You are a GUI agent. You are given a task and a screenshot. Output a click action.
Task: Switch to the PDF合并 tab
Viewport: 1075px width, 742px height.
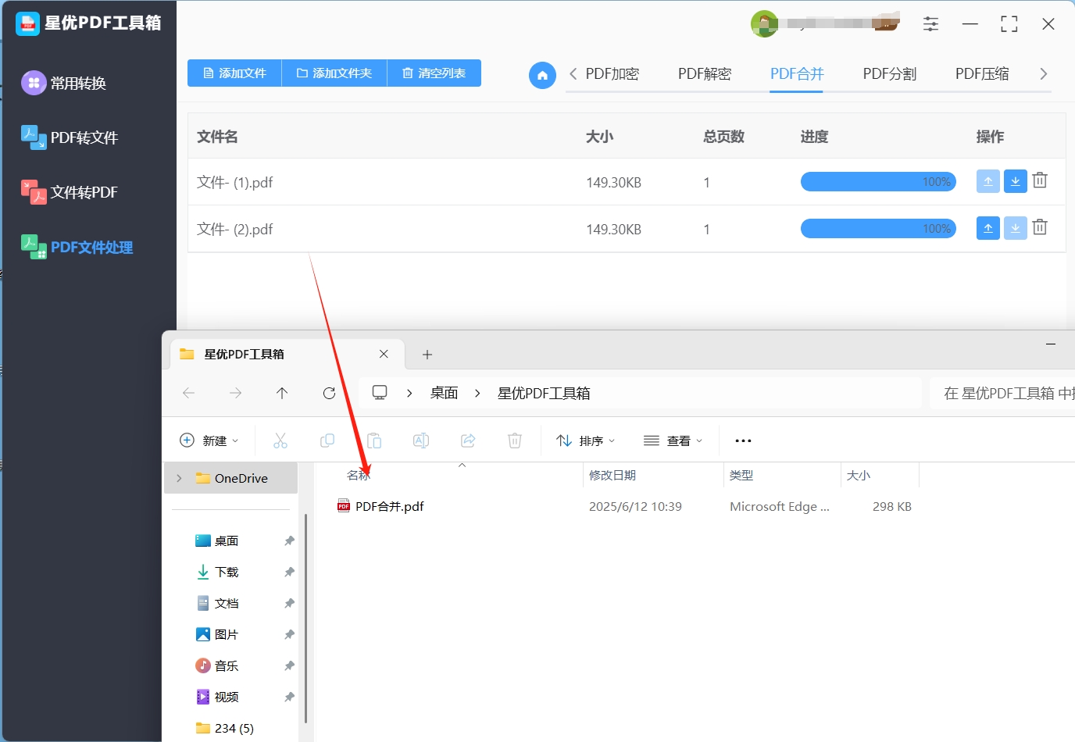tap(797, 73)
